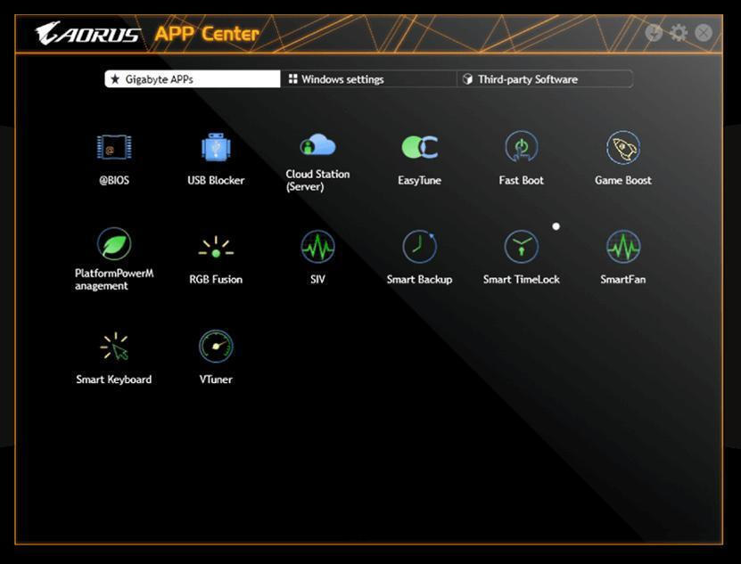Start the EasyTune application

tap(419, 148)
